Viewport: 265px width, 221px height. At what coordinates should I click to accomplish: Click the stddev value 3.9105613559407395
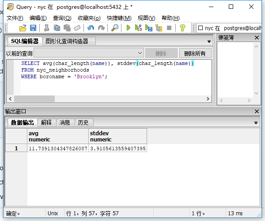(117, 149)
